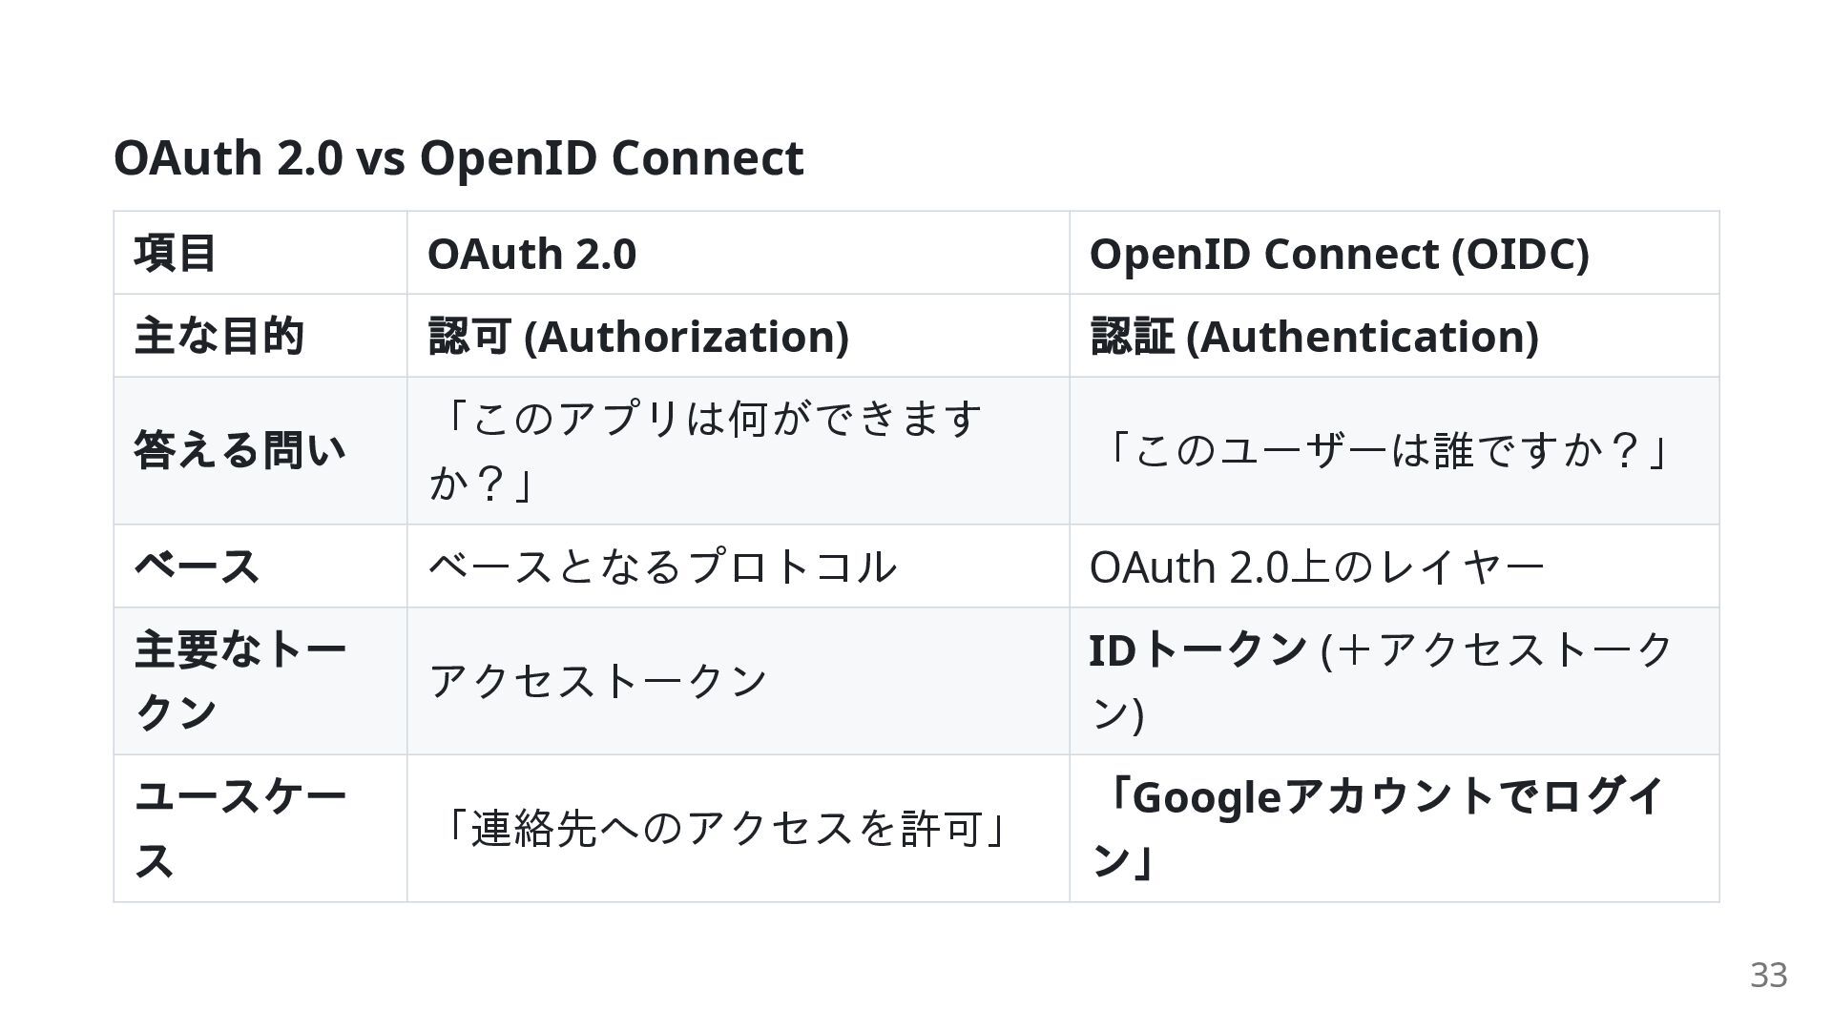Click the "OAuth 2.0" column header
This screenshot has height=1030, width=1832.
531,254
